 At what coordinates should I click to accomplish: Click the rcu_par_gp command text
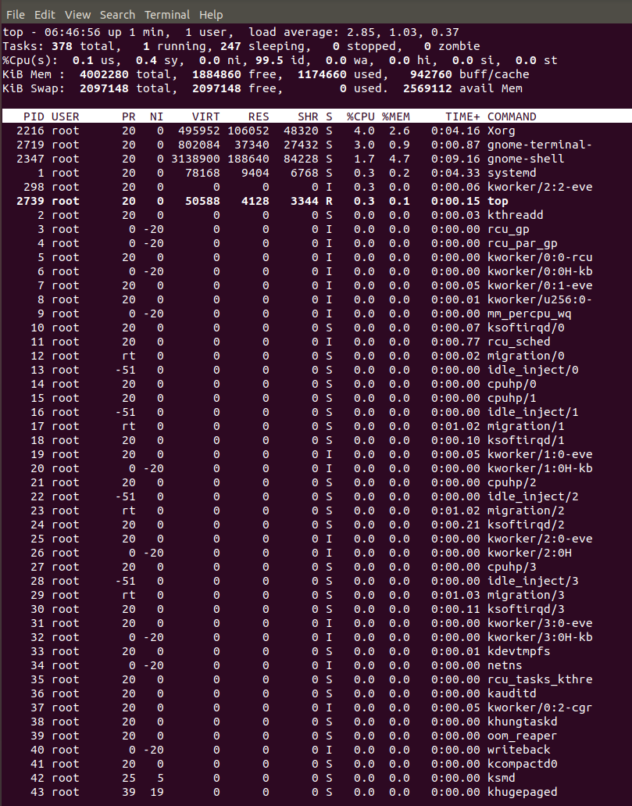click(x=523, y=243)
